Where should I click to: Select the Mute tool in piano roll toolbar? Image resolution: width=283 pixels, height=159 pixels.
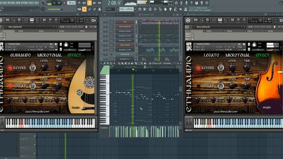[132, 64]
